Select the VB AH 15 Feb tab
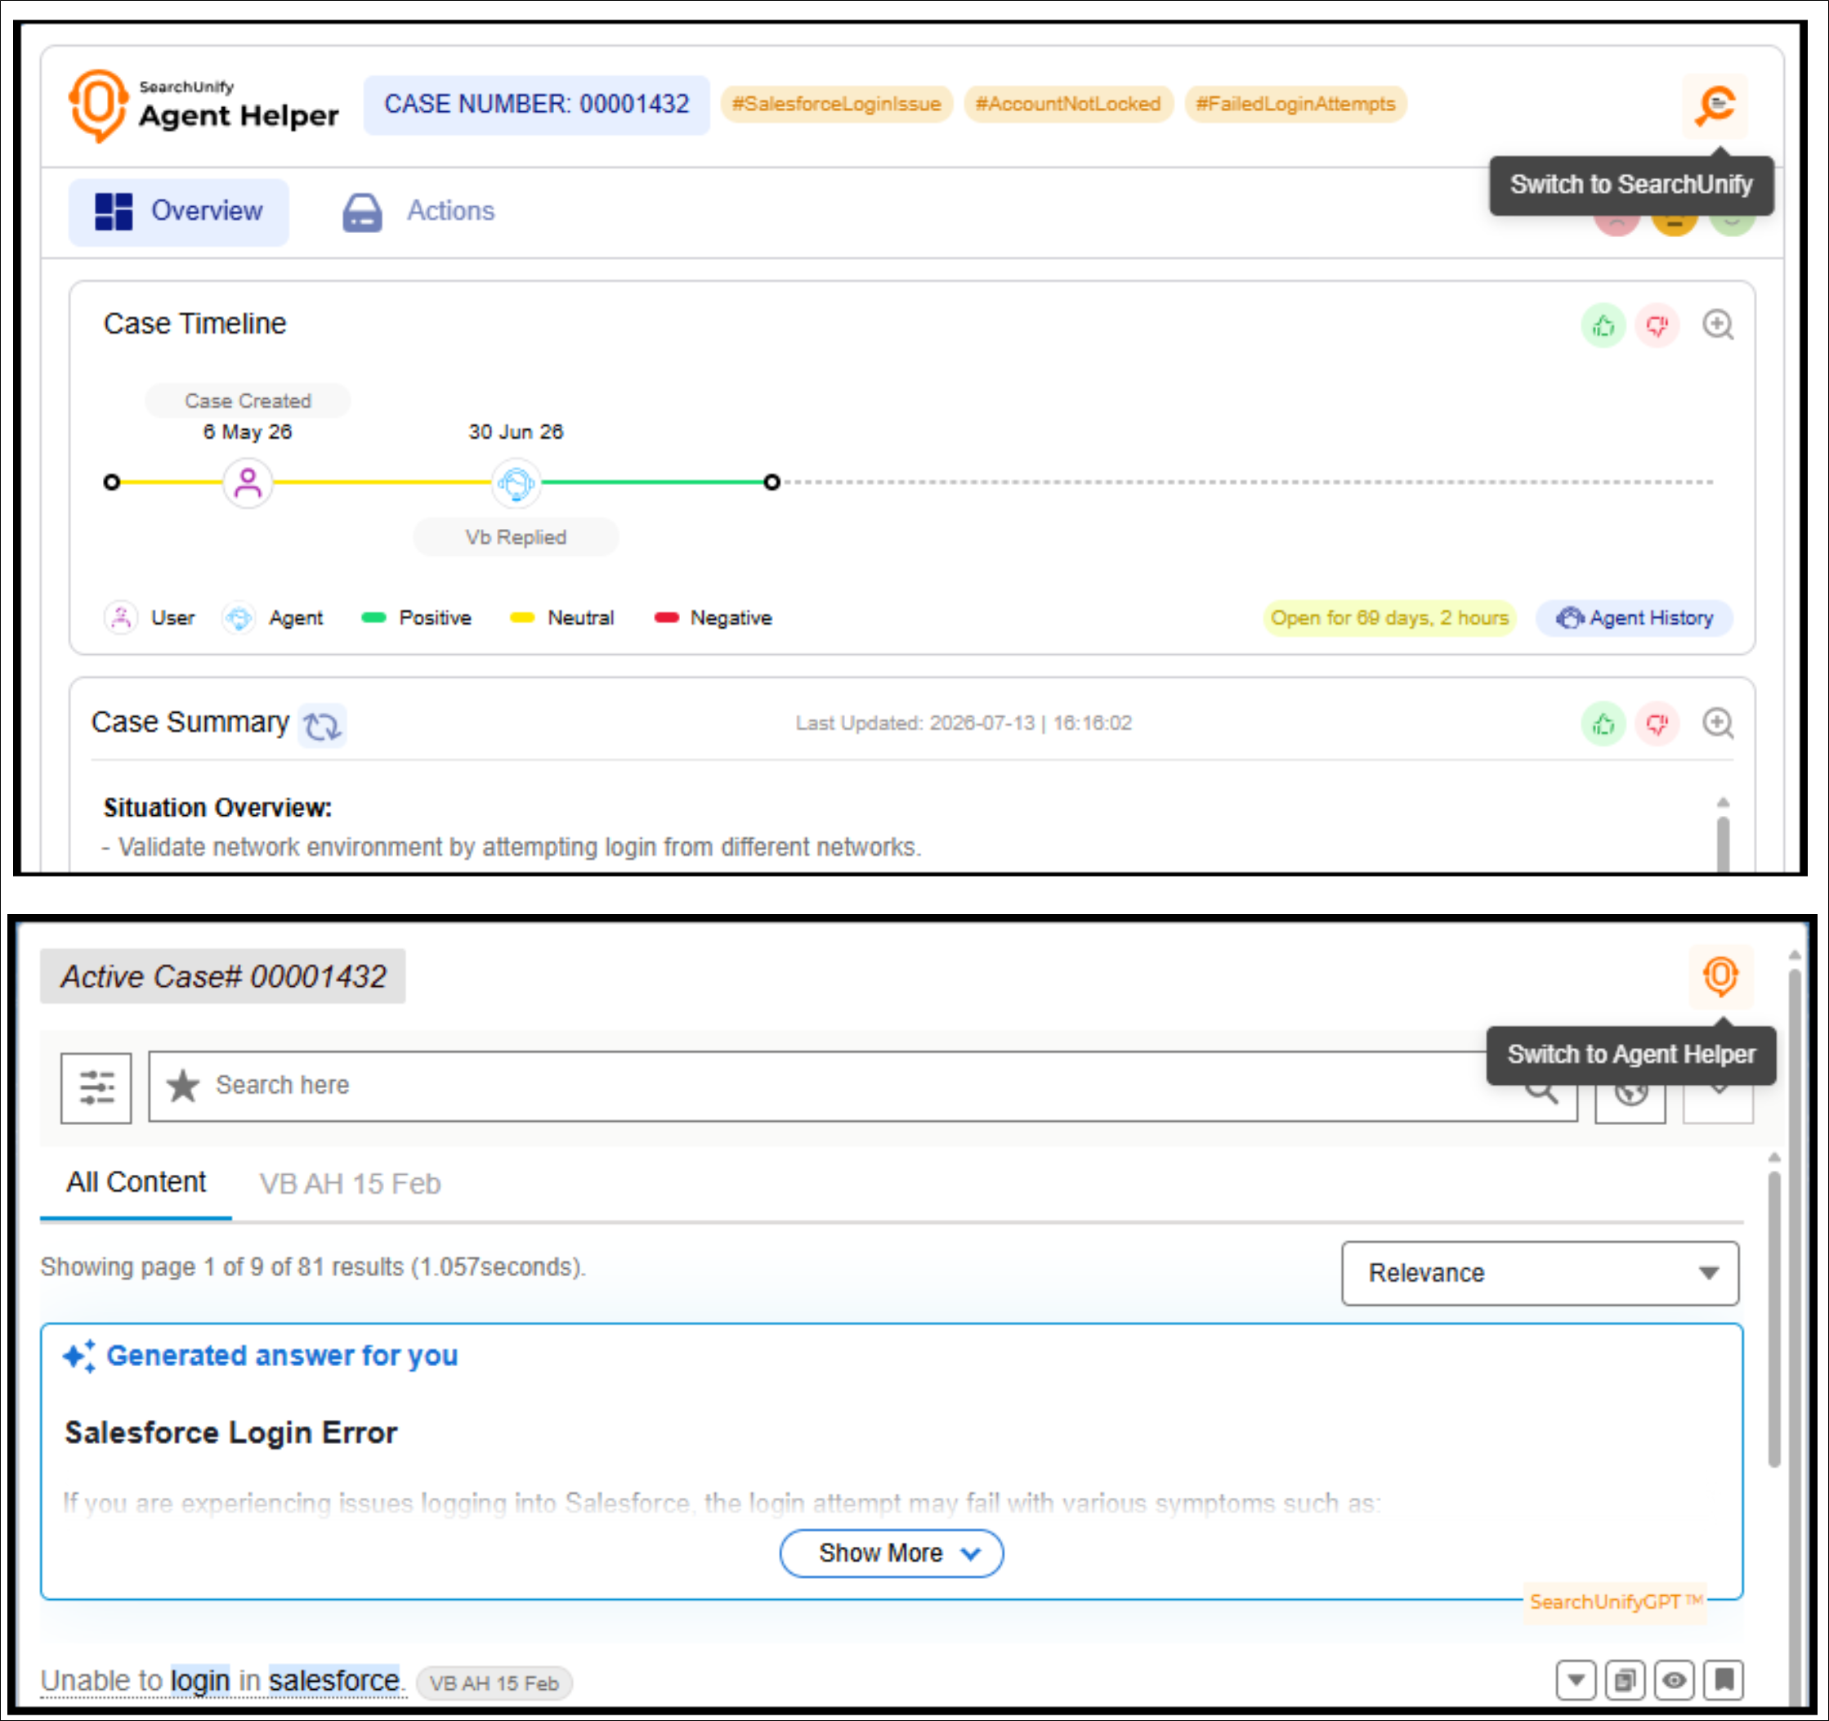This screenshot has width=1829, height=1721. pos(350,1184)
